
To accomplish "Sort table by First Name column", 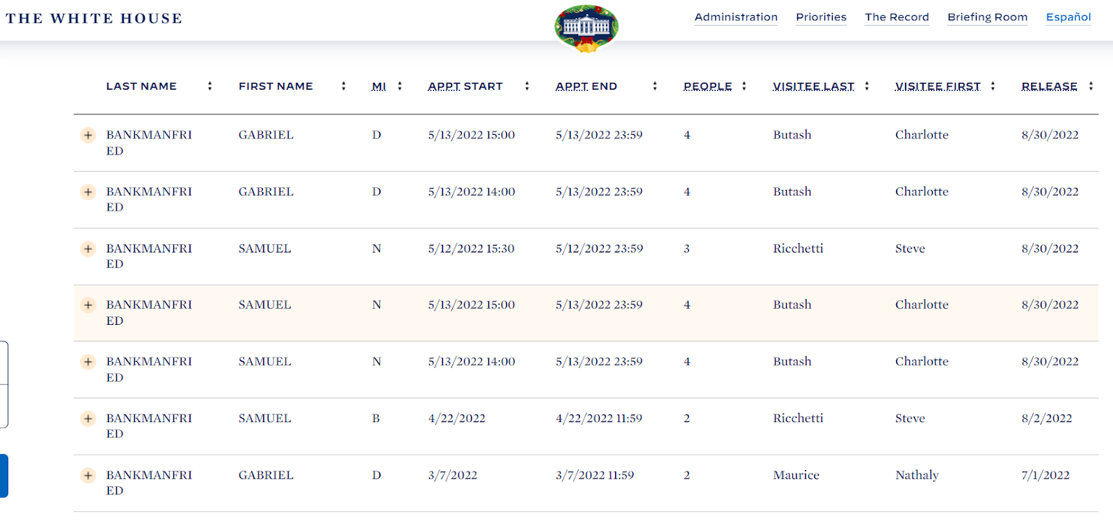I will [x=275, y=86].
